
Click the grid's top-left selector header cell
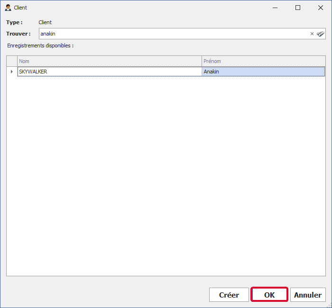(12, 61)
